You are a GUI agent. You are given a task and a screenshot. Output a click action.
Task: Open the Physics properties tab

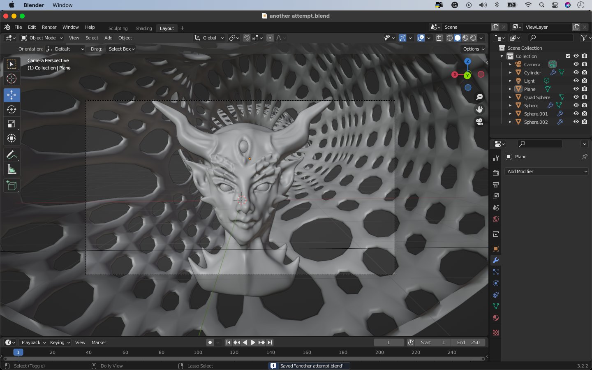point(496,283)
